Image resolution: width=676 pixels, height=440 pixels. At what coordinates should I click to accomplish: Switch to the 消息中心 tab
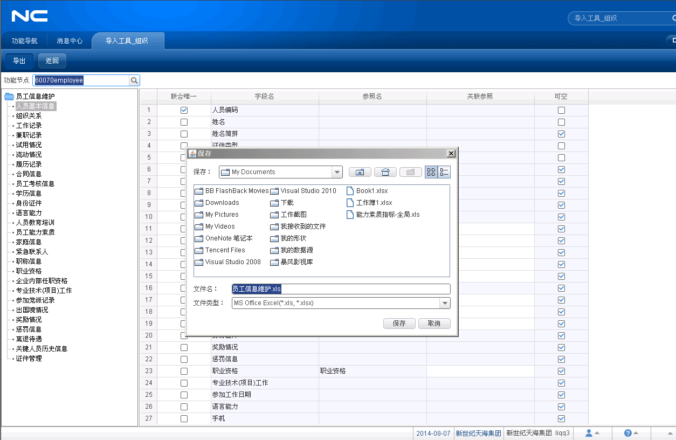point(70,40)
